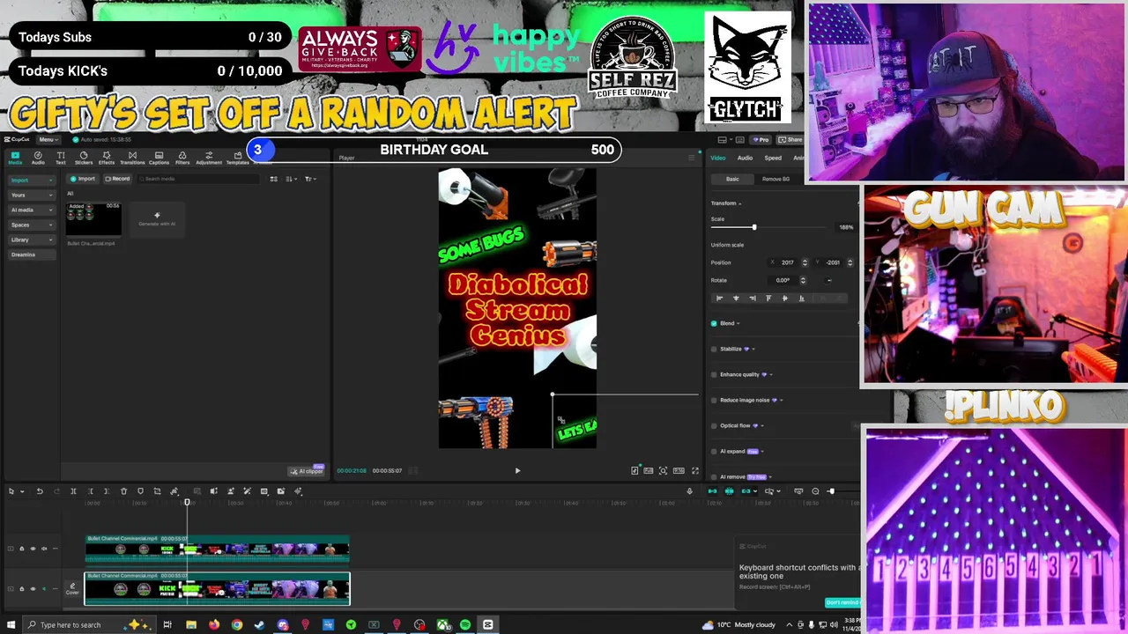The height and width of the screenshot is (634, 1128).
Task: Select the Basic sub-tab
Action: tap(732, 179)
